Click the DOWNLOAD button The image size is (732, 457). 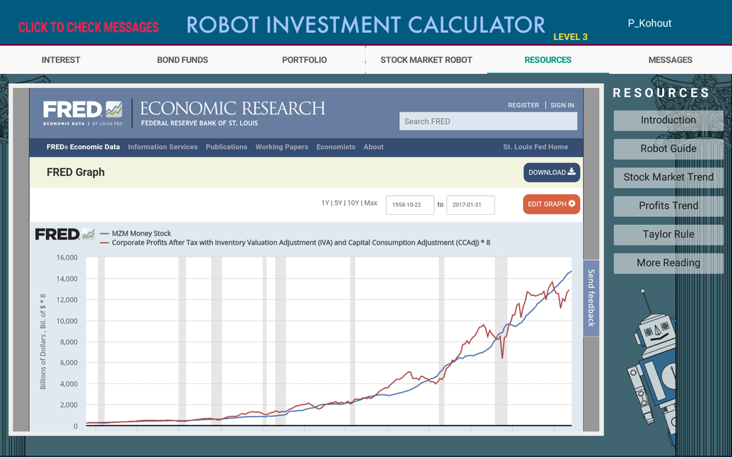click(552, 172)
